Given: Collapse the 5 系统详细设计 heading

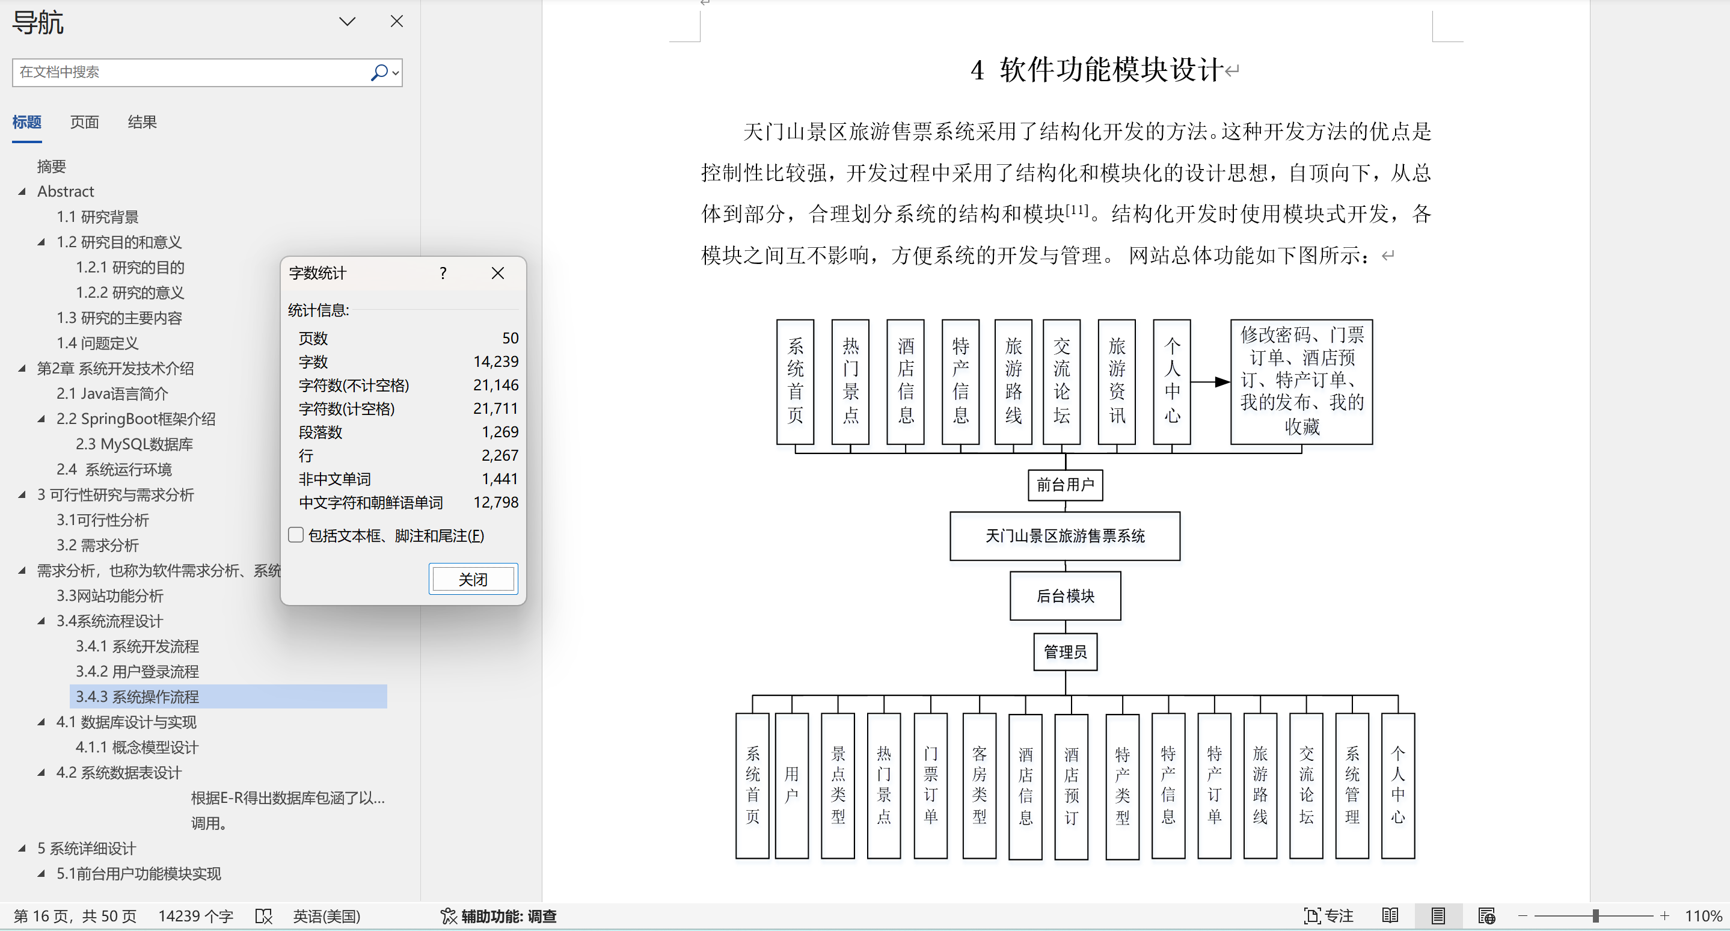Looking at the screenshot, I should pyautogui.click(x=22, y=849).
